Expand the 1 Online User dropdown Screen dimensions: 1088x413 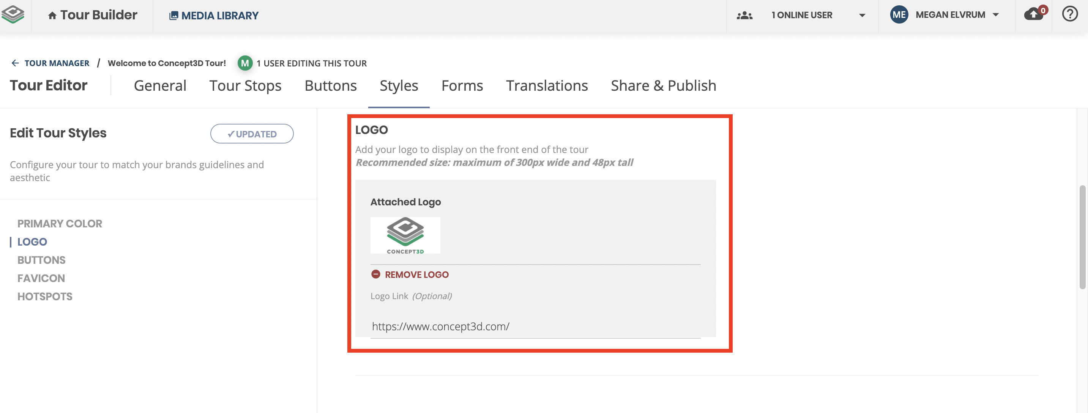click(x=862, y=16)
